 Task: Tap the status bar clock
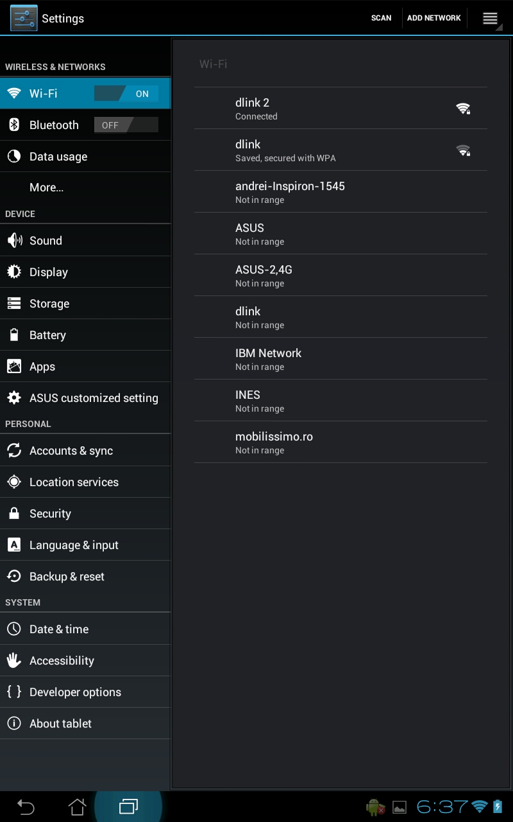click(442, 807)
